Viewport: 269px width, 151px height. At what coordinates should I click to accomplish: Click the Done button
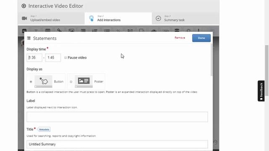coord(201,38)
